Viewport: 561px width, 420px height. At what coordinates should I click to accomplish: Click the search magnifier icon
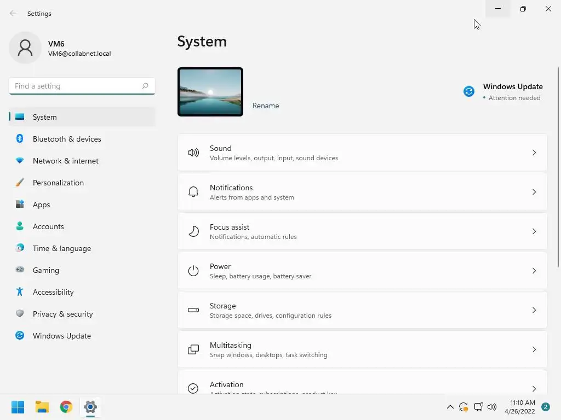pyautogui.click(x=145, y=86)
